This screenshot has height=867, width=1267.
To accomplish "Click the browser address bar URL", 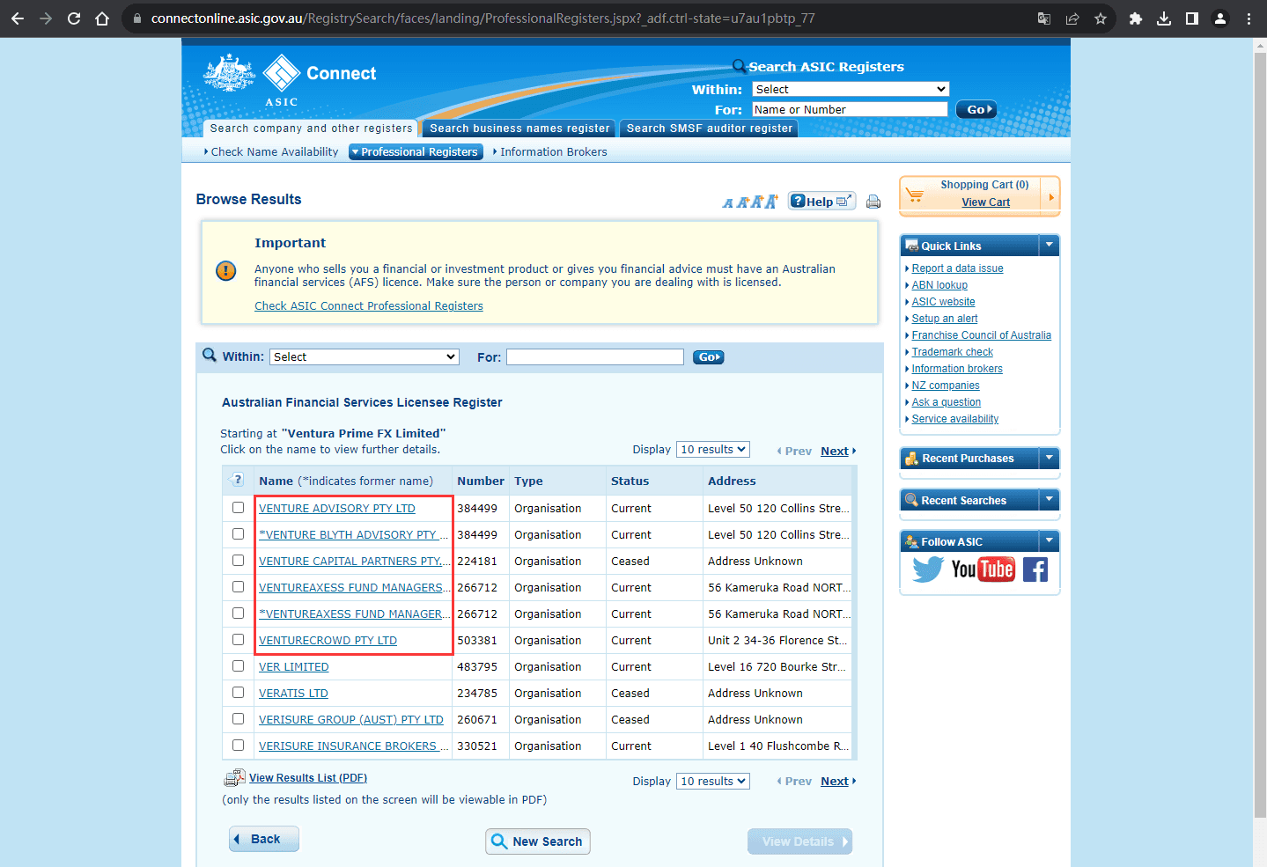I will coord(482,18).
